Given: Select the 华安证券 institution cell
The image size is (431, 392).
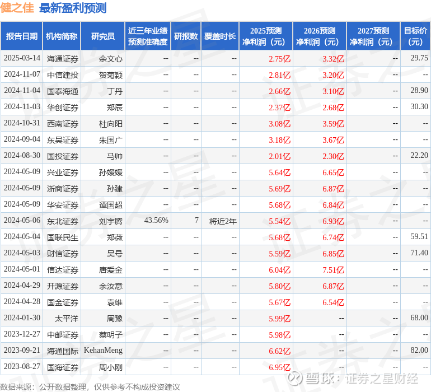Looking at the screenshot, I should pos(63,205).
